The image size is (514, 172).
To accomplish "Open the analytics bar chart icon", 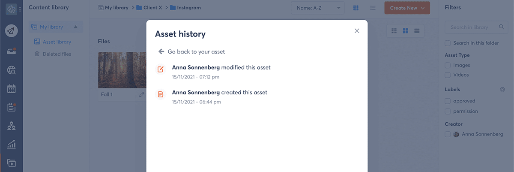I will point(12,145).
